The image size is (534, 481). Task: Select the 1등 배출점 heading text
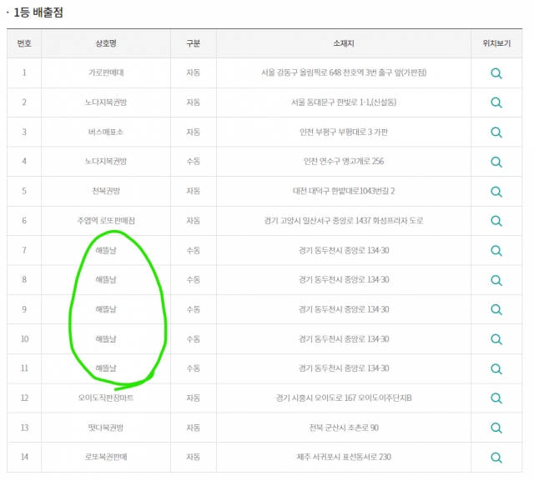(38, 13)
